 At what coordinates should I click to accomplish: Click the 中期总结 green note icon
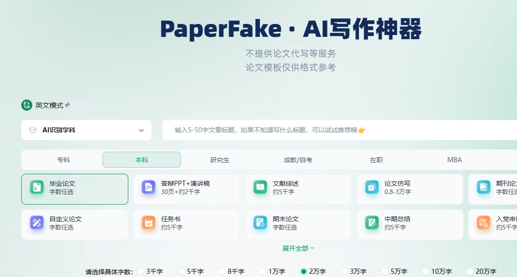pos(372,223)
